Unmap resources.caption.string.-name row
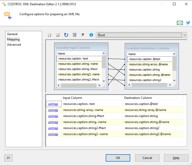Screen dimensions: 192x165 pos(53,122)
